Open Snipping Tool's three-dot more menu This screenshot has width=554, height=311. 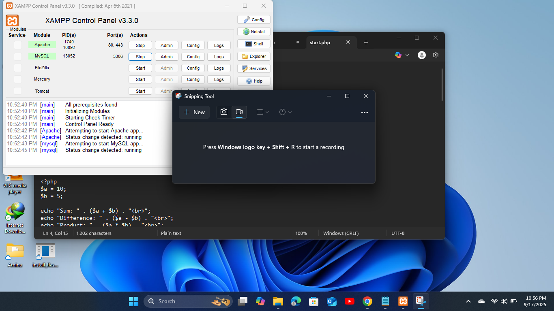tap(364, 112)
